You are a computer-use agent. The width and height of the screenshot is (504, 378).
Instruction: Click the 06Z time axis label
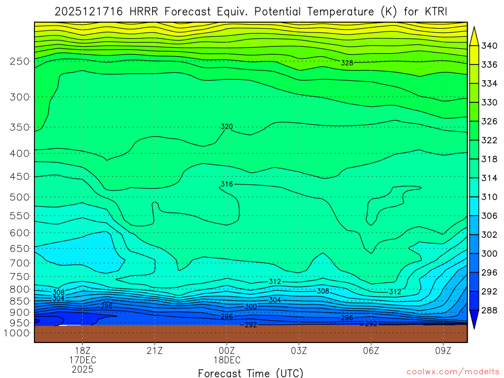[371, 350]
